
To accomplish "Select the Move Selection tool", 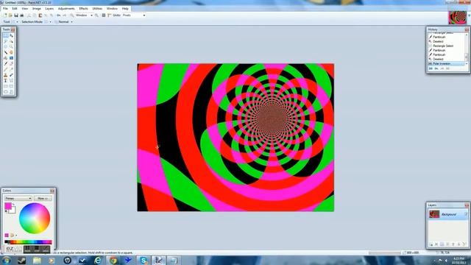I will click(11, 41).
